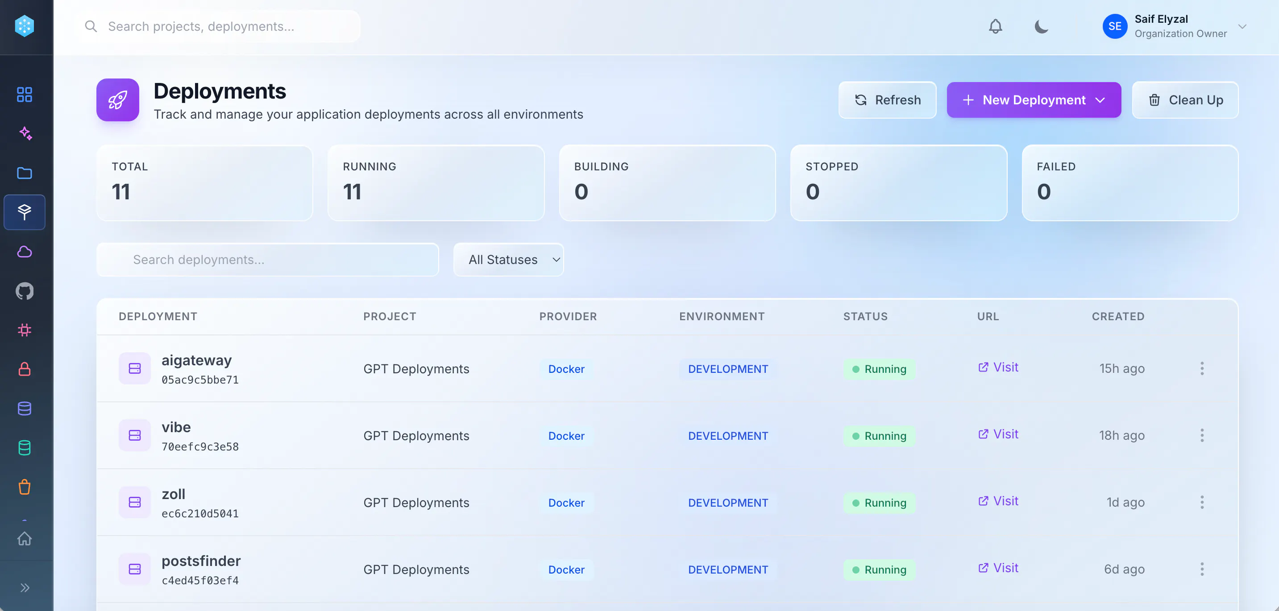Click the BUILDING 0 stat card
The height and width of the screenshot is (611, 1279).
coord(667,183)
